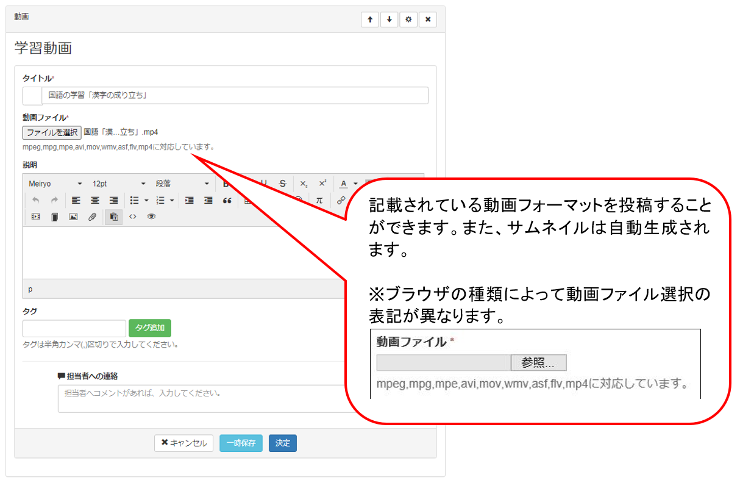Click the タイトル text input field
Viewport: 740px width, 480px height.
pyautogui.click(x=235, y=96)
